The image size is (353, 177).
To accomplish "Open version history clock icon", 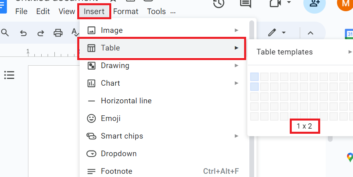I will (x=219, y=3).
